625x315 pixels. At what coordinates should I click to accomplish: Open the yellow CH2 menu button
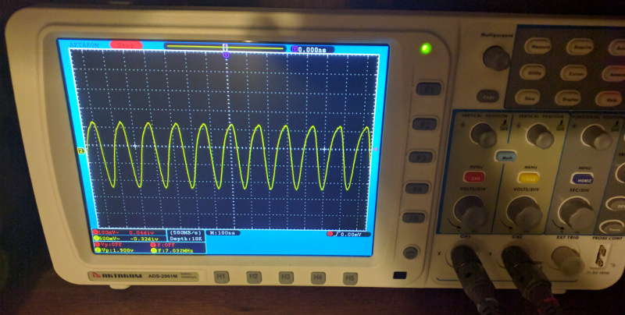coord(528,178)
